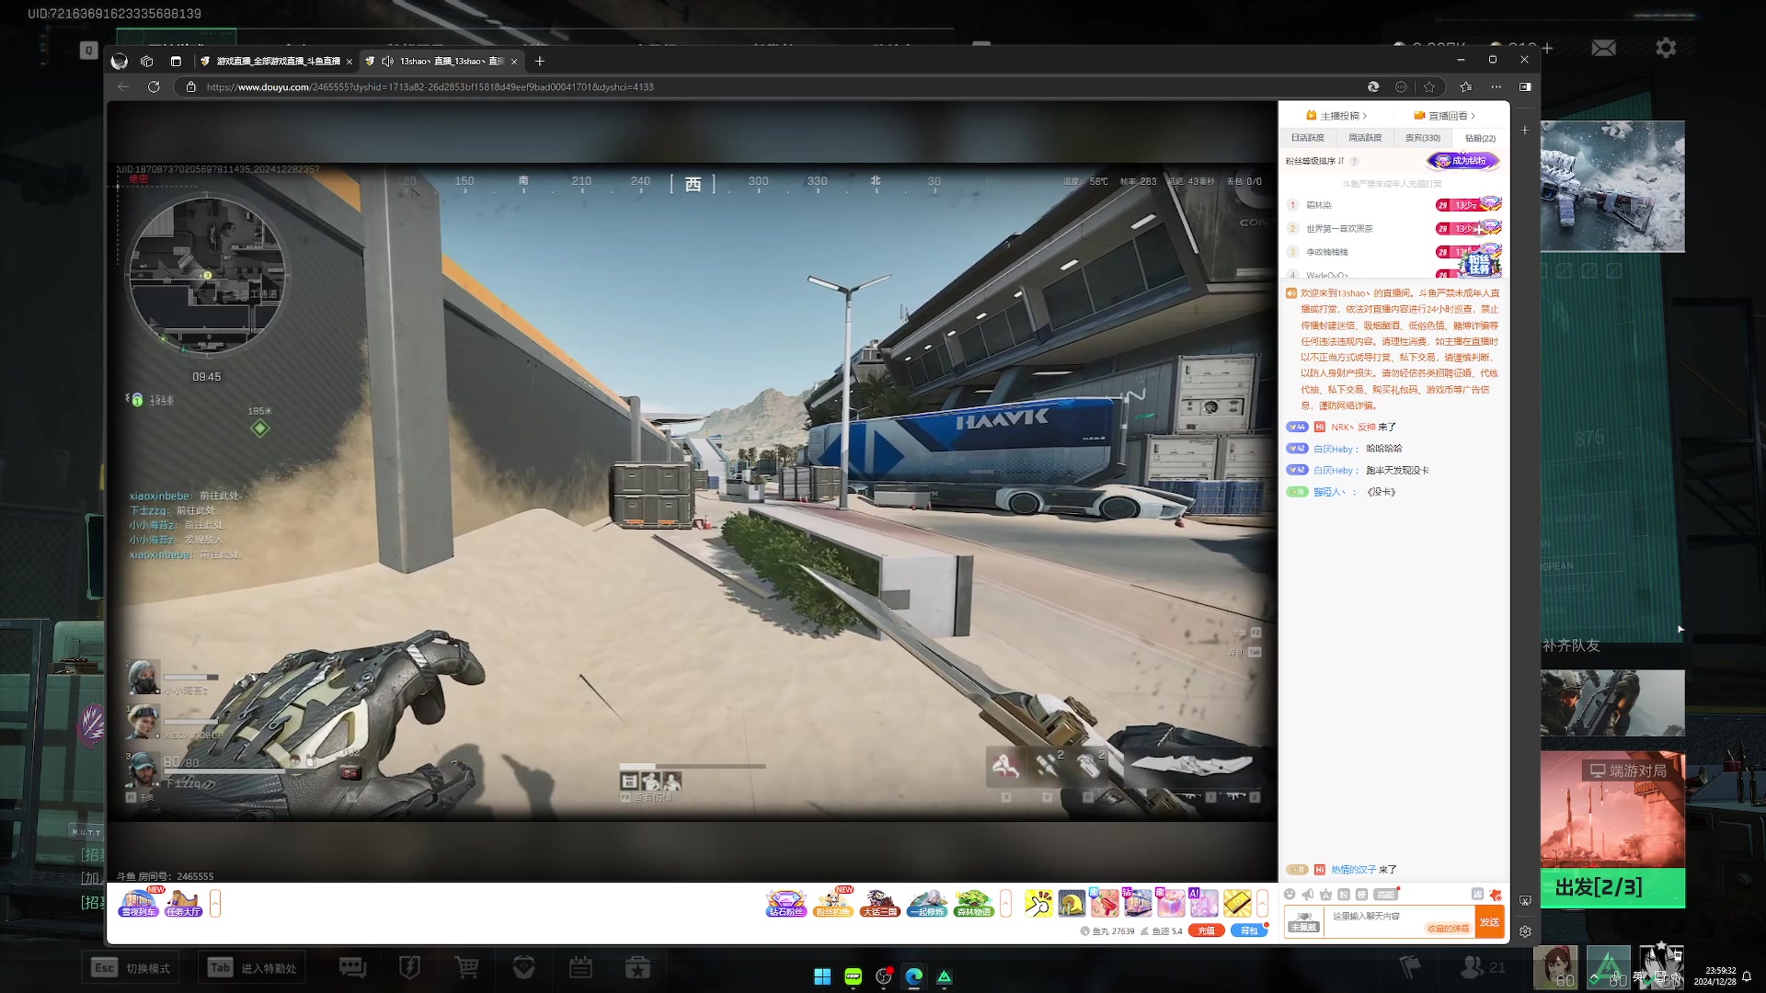
Task: Toggle chat filter 滤 icon
Action: 1477,894
